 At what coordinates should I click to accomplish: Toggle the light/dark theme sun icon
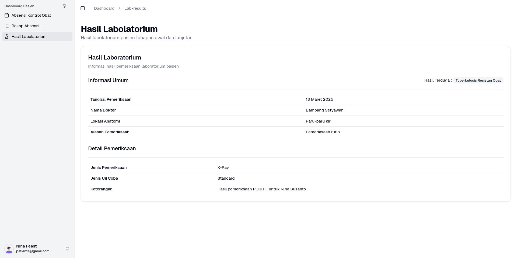pos(64,6)
